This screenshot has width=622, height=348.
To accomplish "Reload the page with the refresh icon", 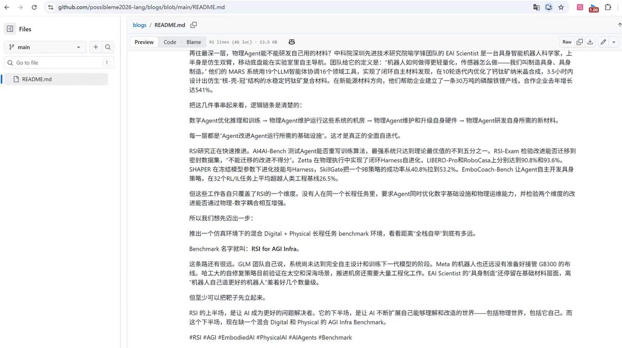I will 33,8.
